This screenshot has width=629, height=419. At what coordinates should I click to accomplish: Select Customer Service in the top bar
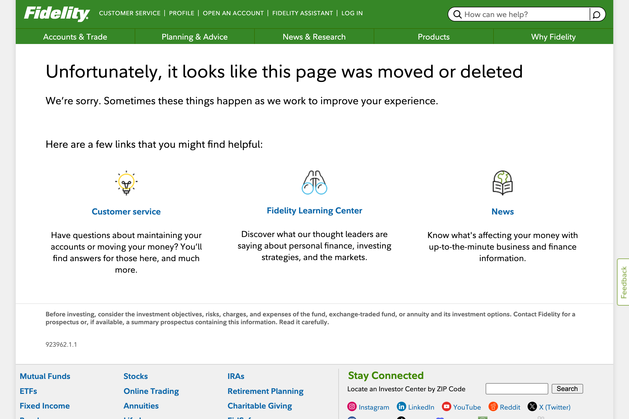point(130,13)
